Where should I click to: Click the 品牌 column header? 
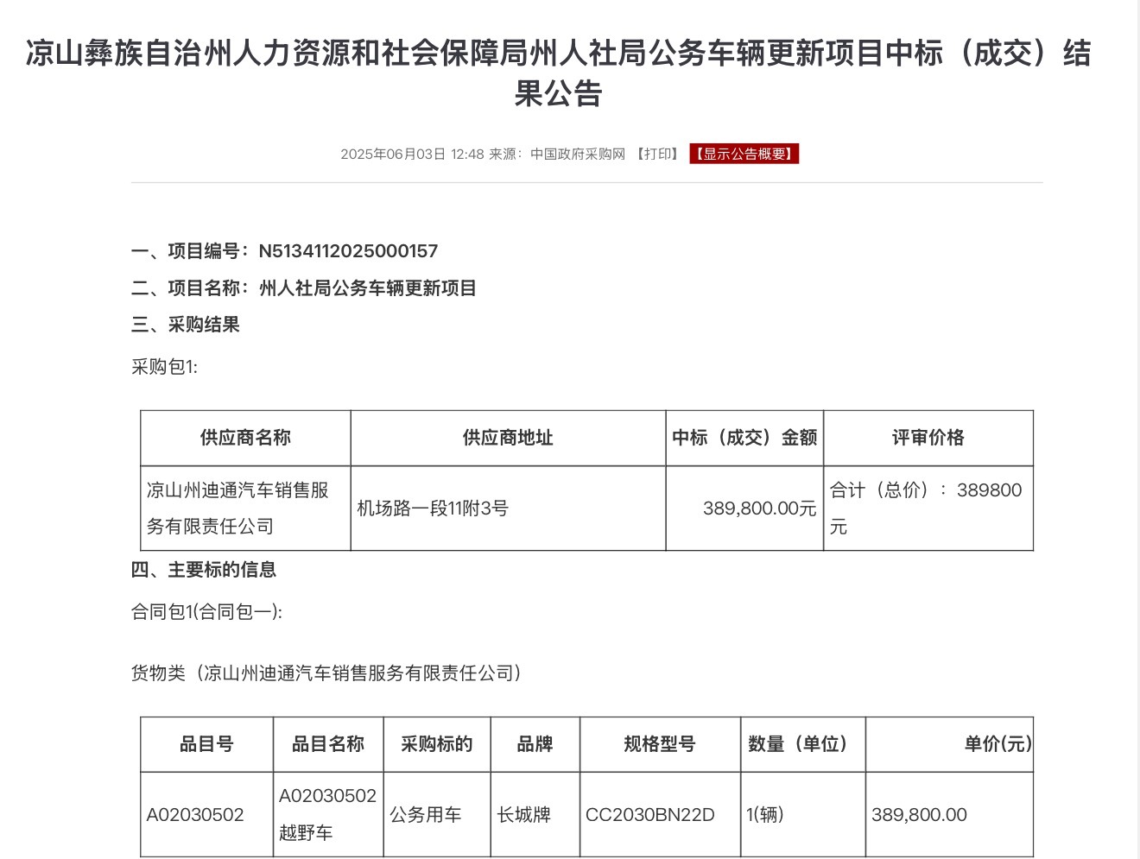coord(535,744)
